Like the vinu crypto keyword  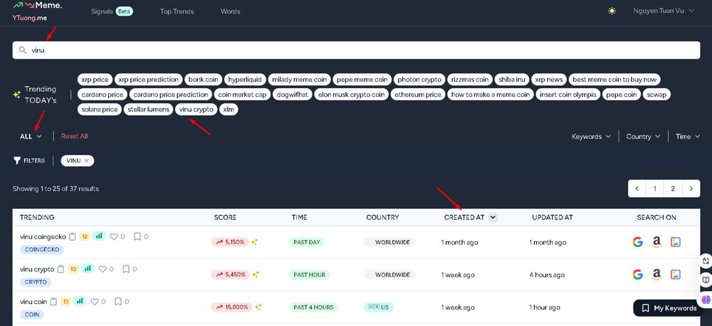point(103,269)
